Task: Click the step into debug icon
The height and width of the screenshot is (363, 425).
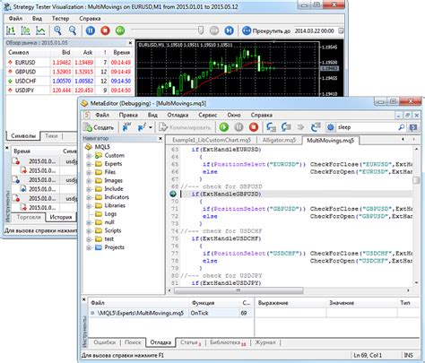Action: point(271,127)
